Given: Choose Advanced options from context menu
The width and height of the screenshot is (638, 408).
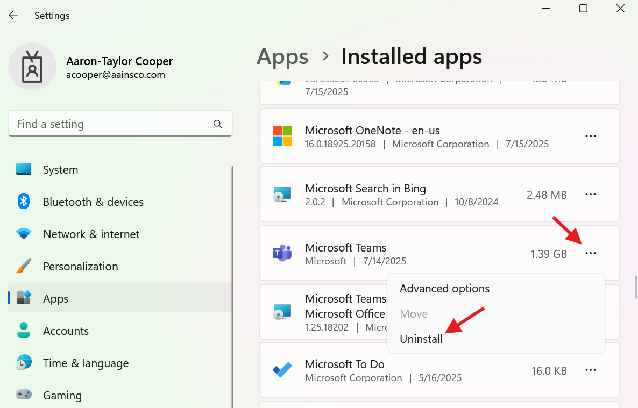Looking at the screenshot, I should [x=444, y=289].
